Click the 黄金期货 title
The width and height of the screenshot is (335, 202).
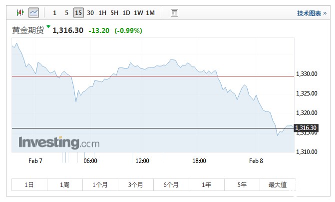point(28,30)
